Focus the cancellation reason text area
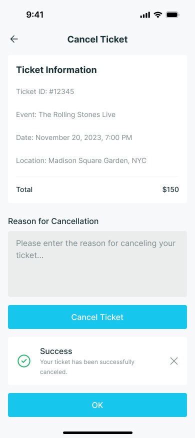 97,264
